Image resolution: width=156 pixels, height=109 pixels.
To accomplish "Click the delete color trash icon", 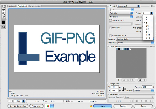I will (144, 80).
